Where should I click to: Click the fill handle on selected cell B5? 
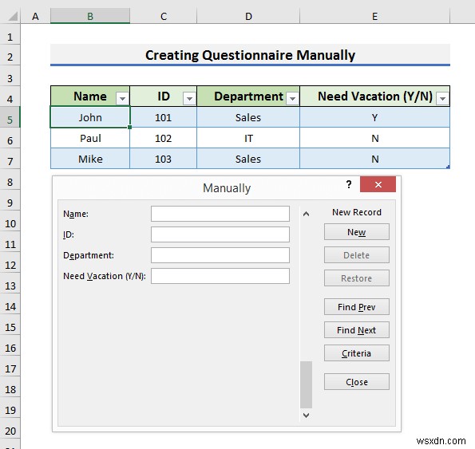pos(129,128)
